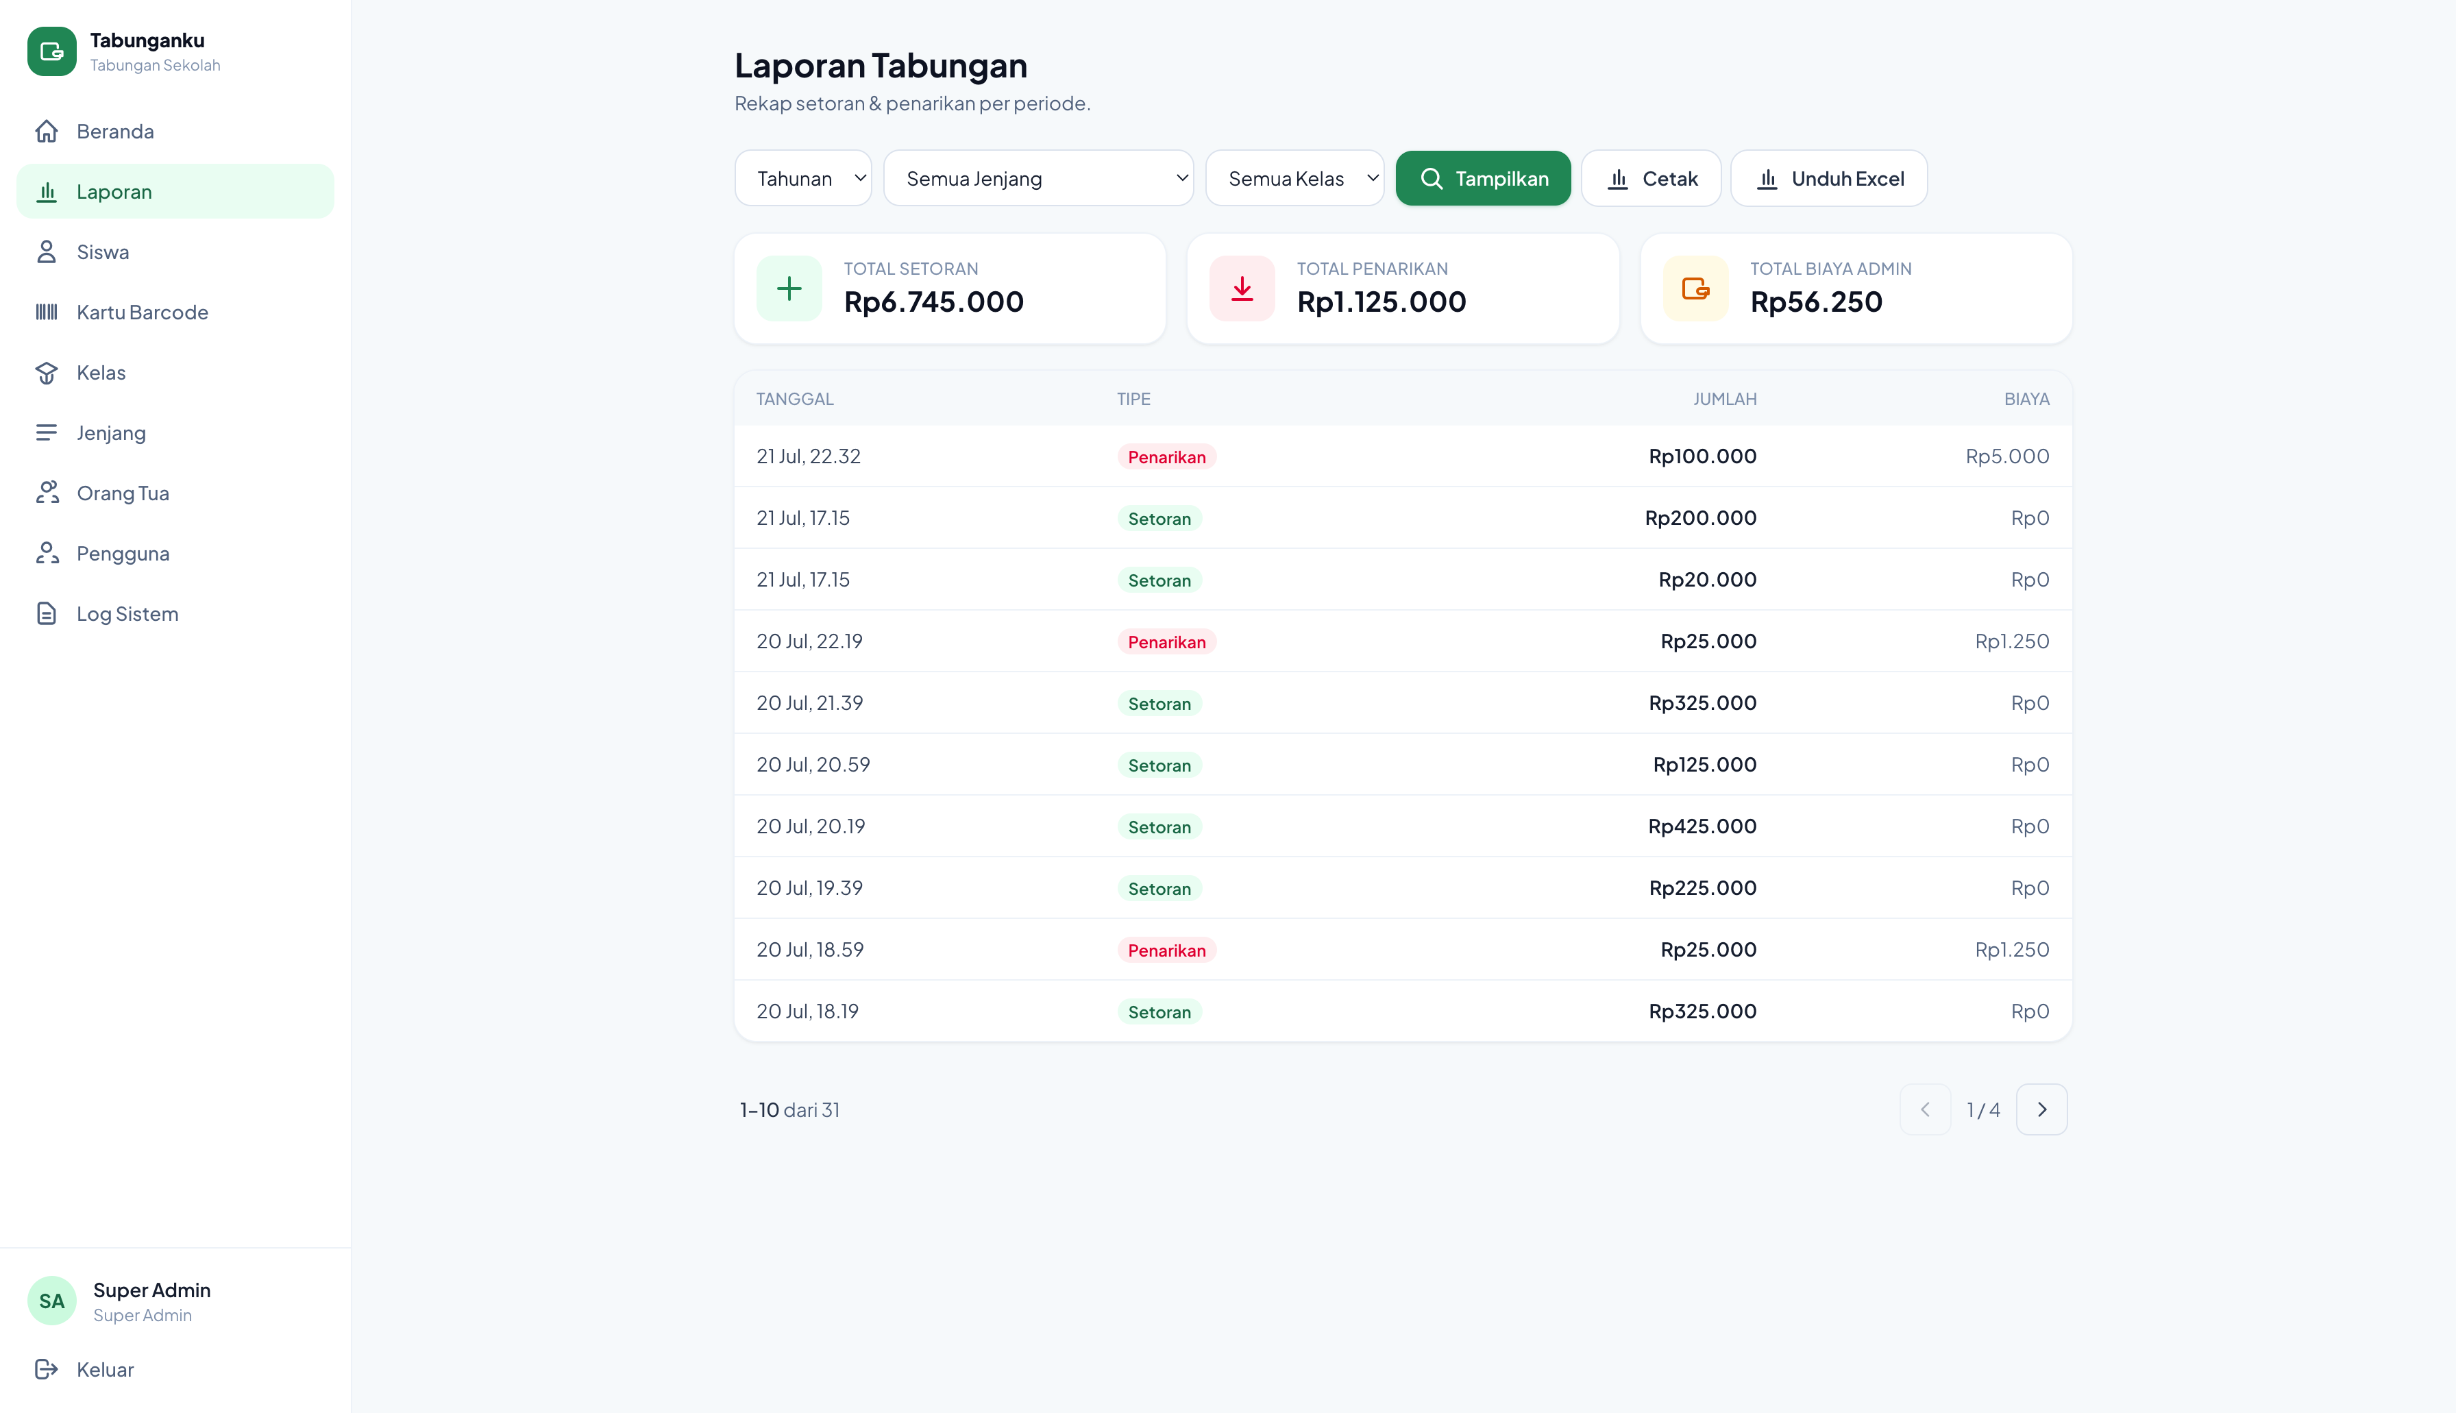
Task: Click the date 20 Jul, 20.59
Action: pos(813,765)
